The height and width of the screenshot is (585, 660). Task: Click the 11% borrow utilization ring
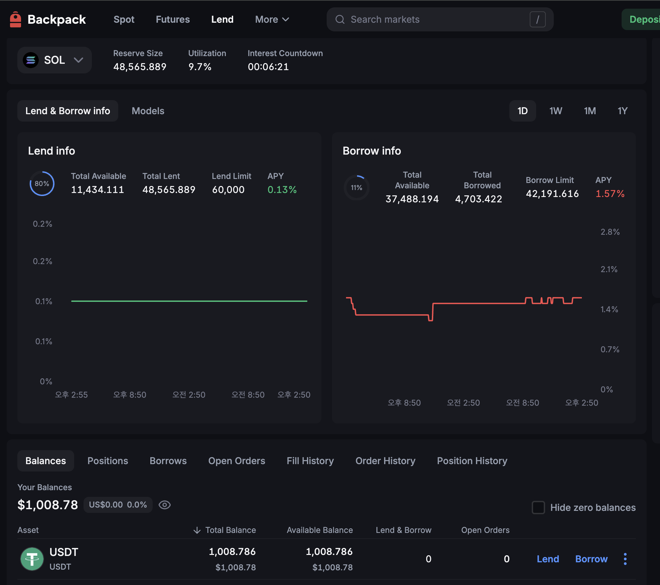point(356,188)
